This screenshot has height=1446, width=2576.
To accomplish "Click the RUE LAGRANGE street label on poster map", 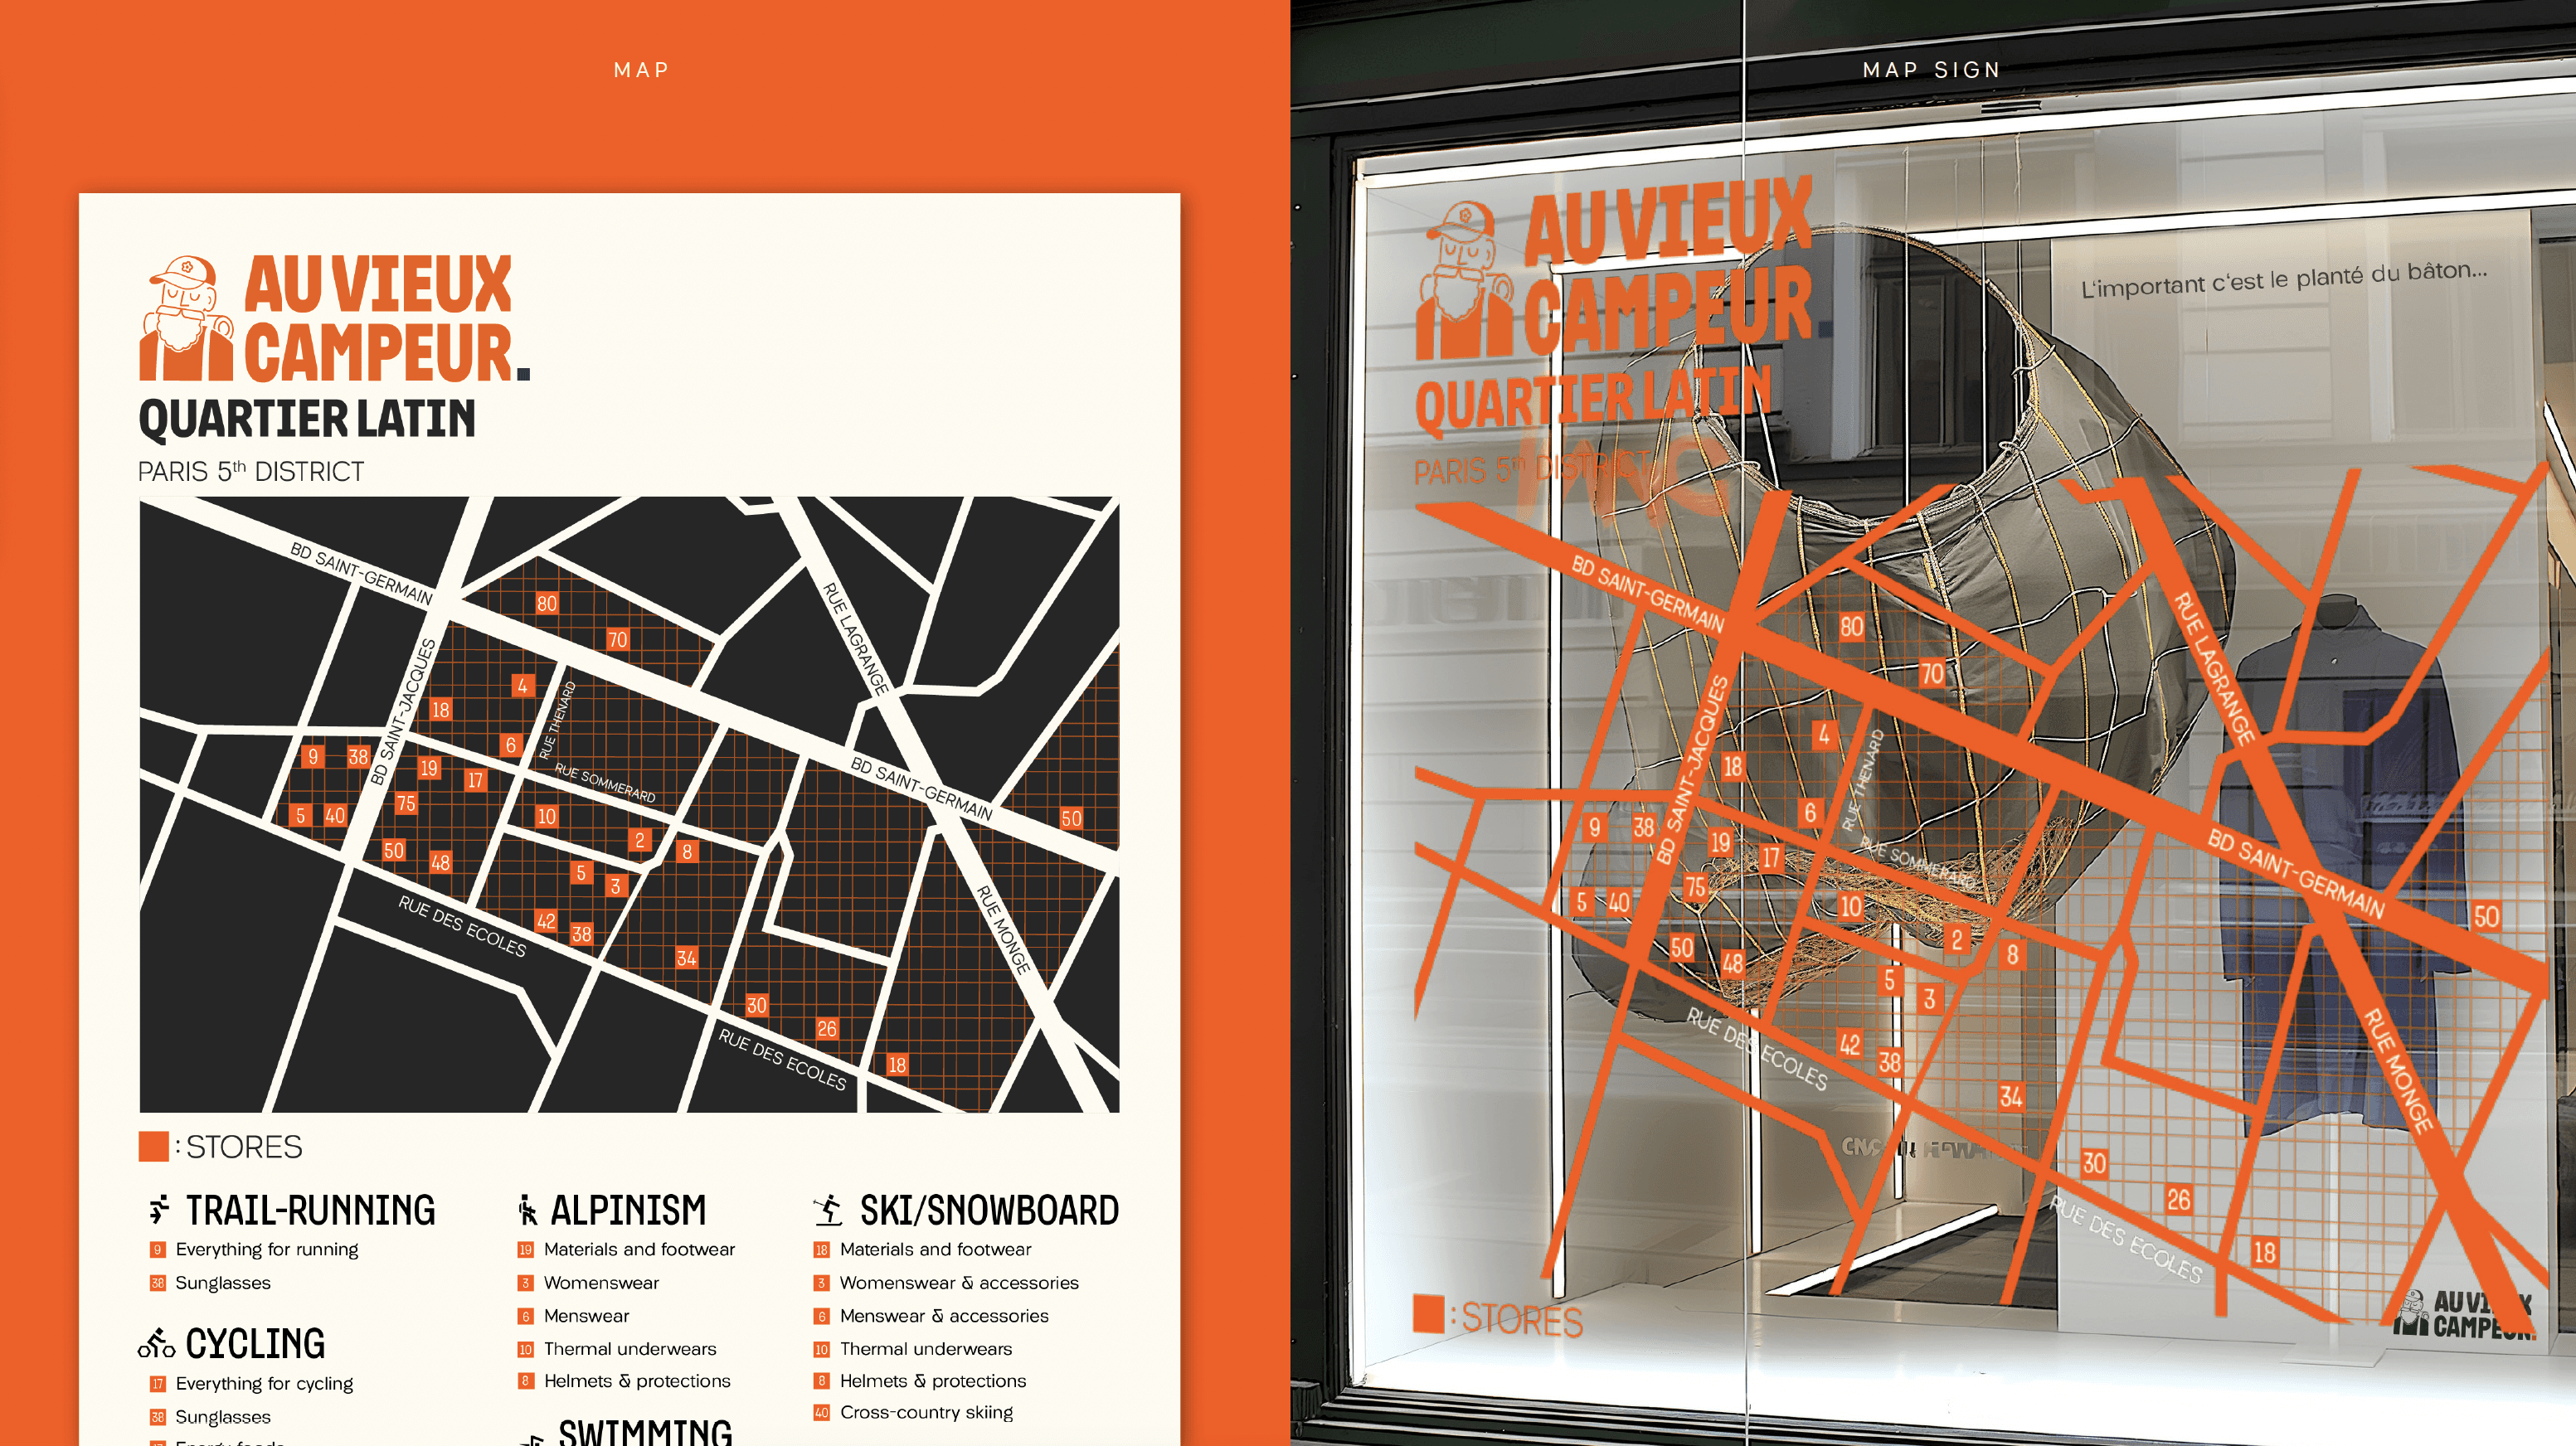I will click(x=856, y=638).
